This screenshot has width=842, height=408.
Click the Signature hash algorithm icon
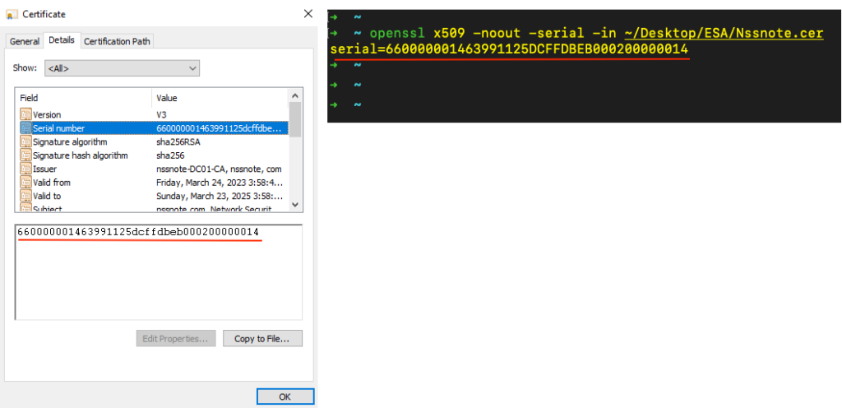pos(25,155)
